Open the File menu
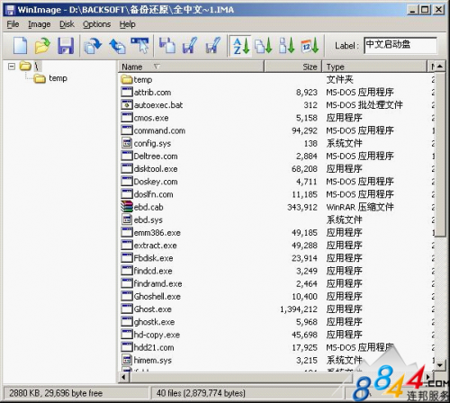 13,24
